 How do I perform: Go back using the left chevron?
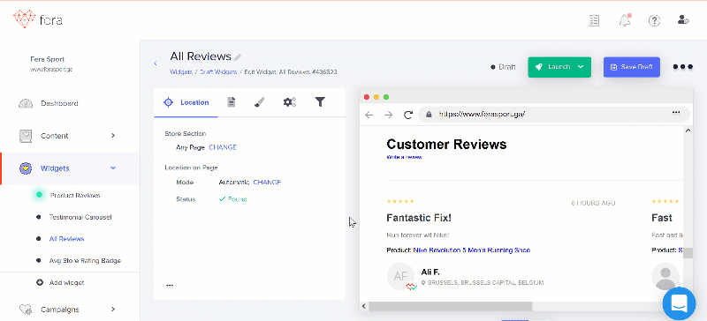click(156, 63)
